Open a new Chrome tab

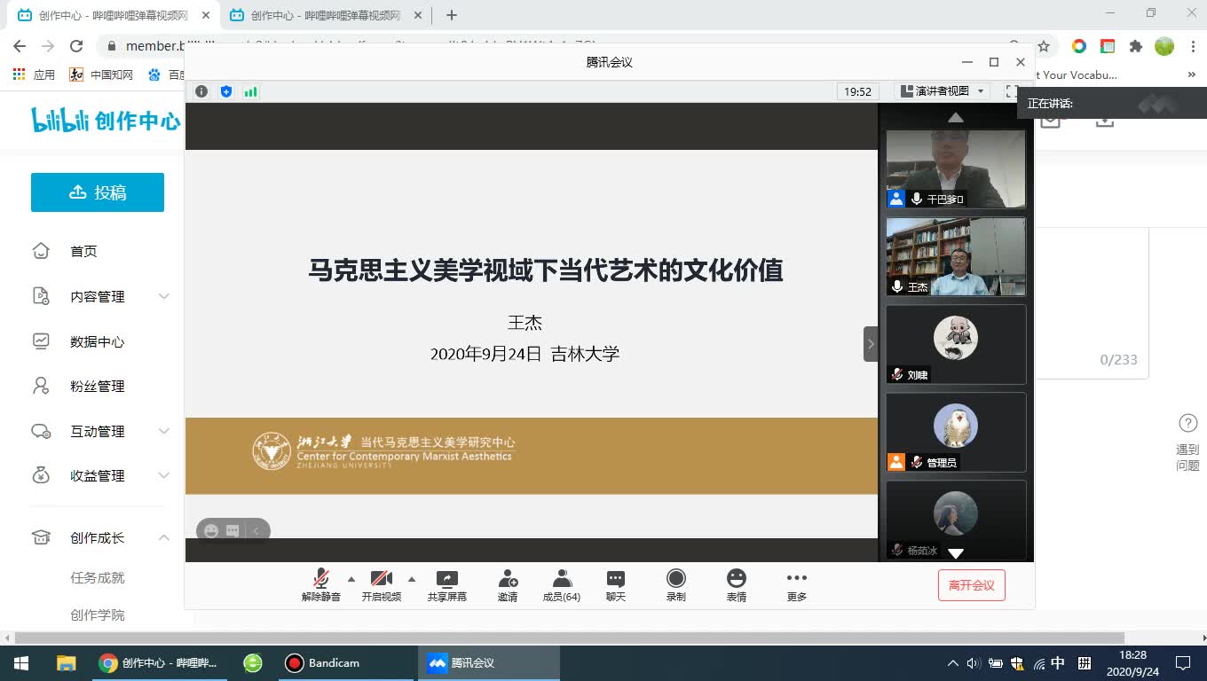coord(452,15)
